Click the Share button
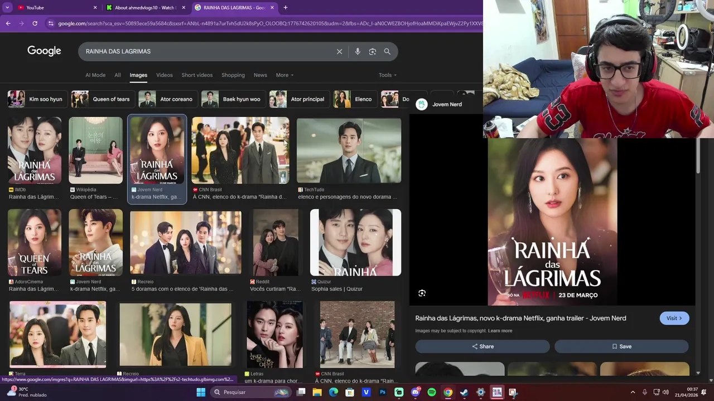The image size is (714, 401). pos(483,346)
